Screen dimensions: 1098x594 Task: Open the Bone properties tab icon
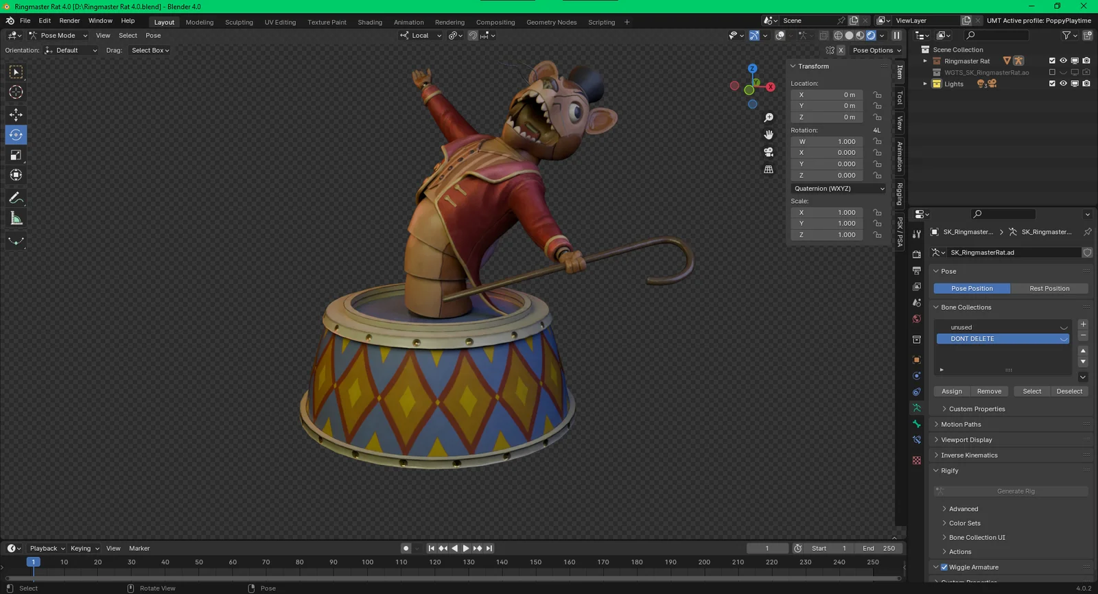pos(916,424)
